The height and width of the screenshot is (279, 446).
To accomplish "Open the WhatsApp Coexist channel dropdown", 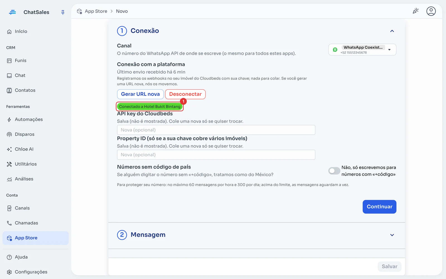I will [362, 50].
